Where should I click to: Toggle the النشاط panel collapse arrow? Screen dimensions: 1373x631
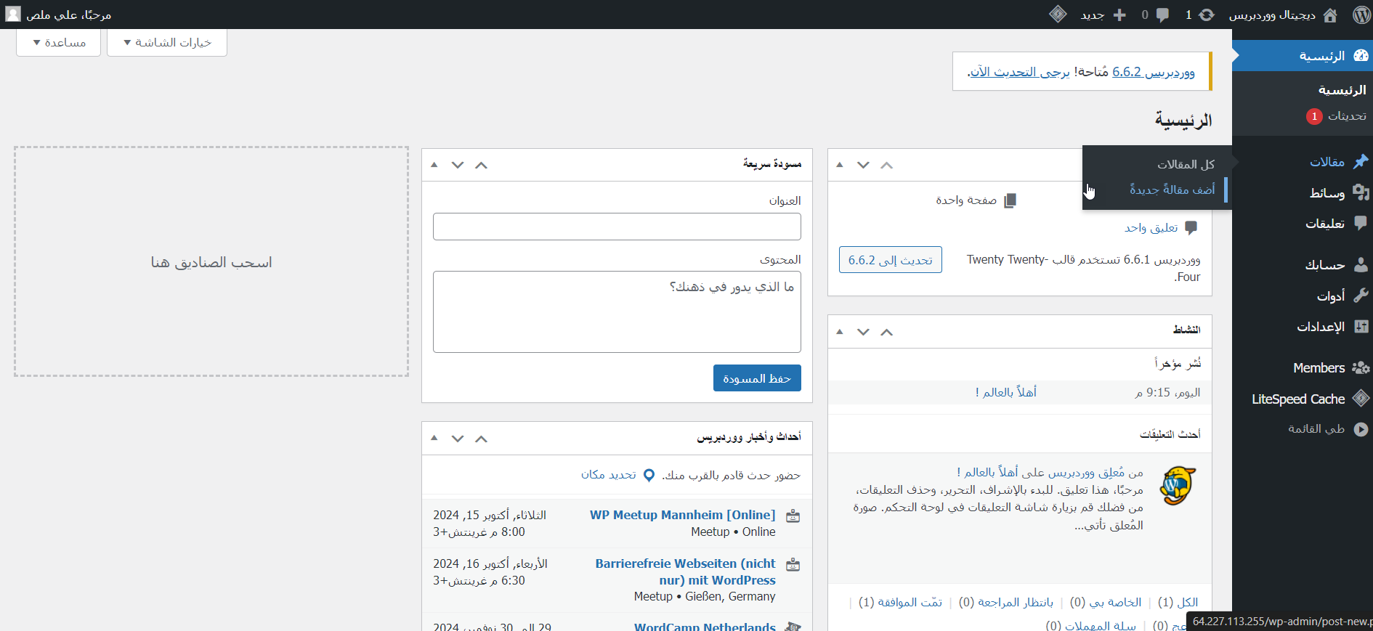(840, 332)
